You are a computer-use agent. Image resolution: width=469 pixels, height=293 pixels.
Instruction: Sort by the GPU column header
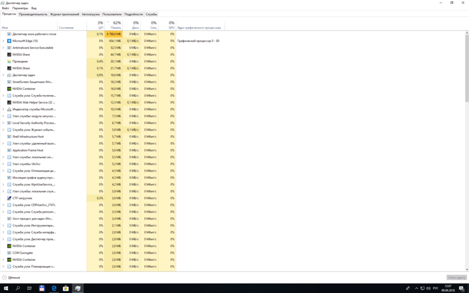[x=167, y=25]
